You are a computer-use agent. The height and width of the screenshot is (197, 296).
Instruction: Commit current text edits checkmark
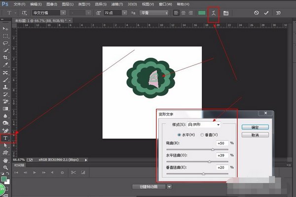click(266, 13)
